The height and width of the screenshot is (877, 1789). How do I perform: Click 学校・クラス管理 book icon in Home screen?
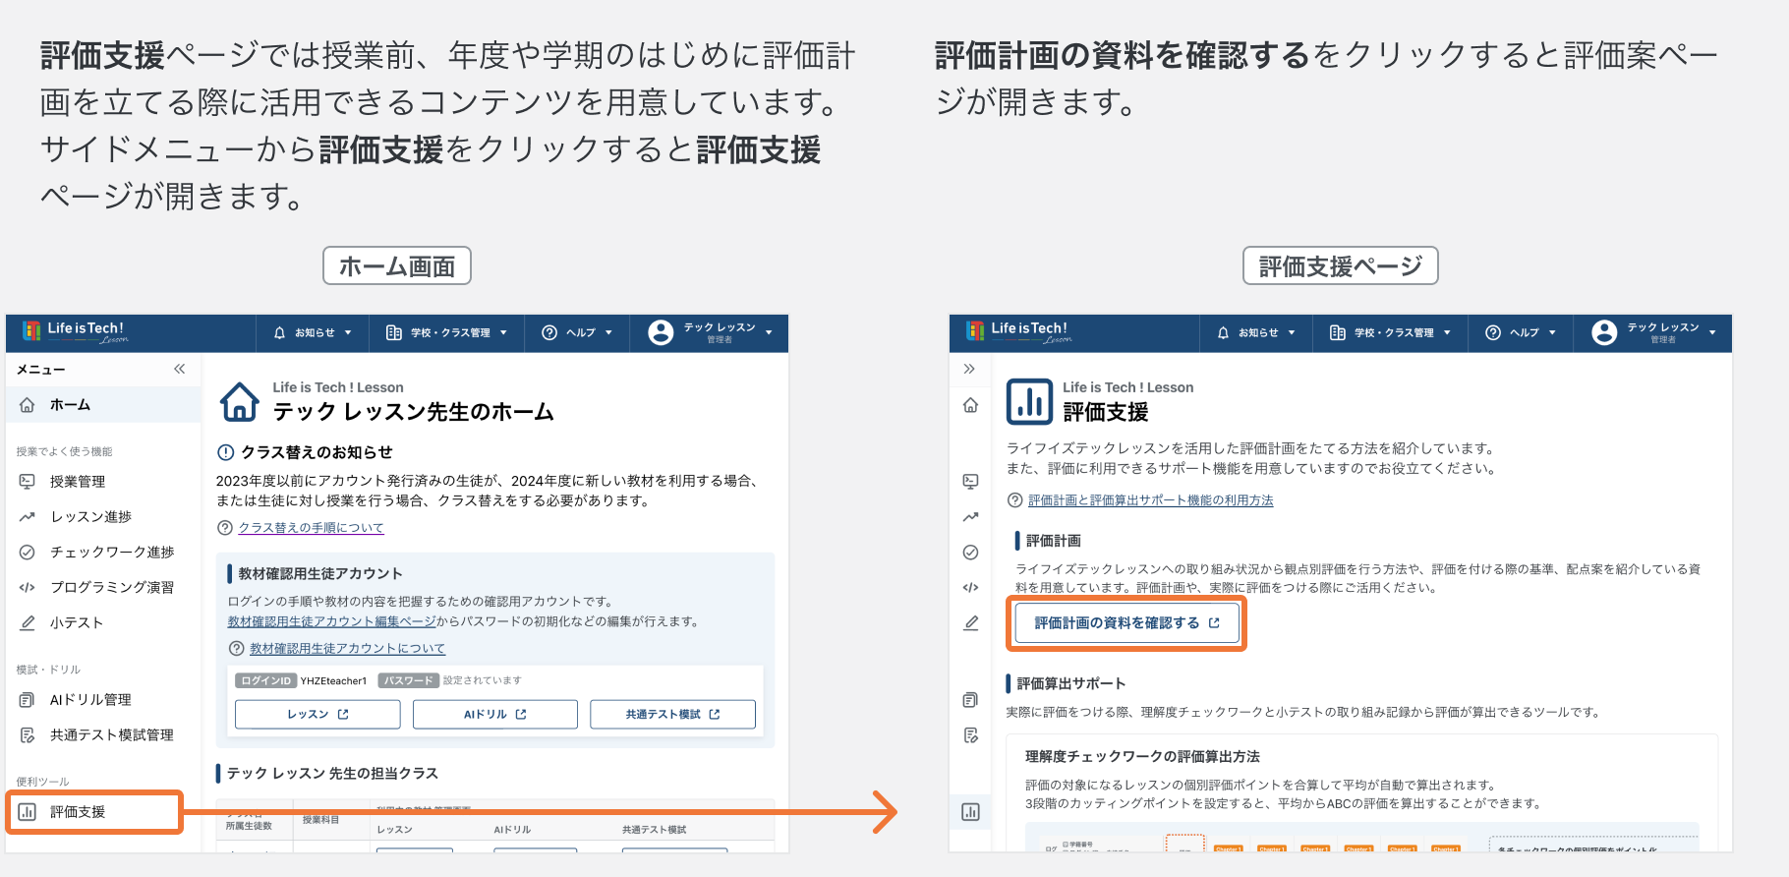394,332
